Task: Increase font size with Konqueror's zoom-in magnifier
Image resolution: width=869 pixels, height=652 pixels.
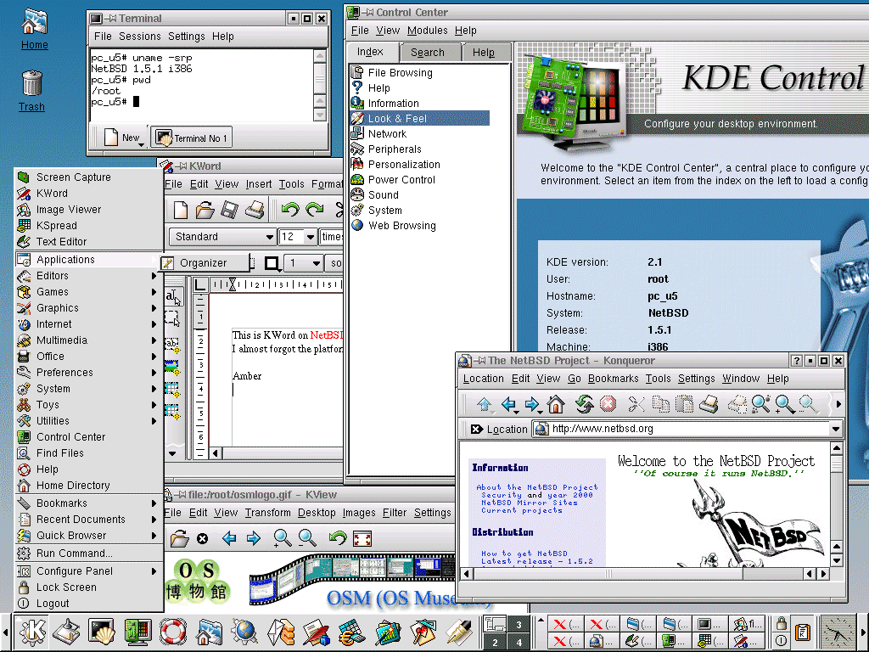Action: 784,405
